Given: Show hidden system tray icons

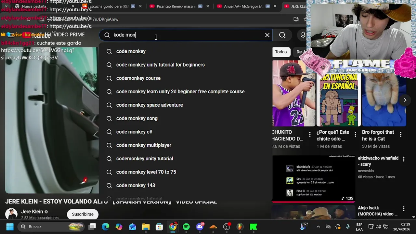Looking at the screenshot, I should (318, 227).
